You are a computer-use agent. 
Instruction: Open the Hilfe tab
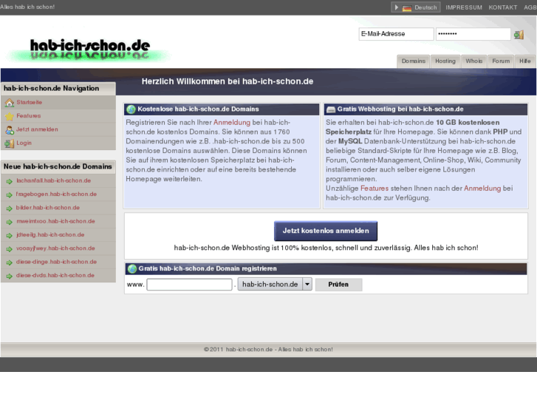click(524, 61)
